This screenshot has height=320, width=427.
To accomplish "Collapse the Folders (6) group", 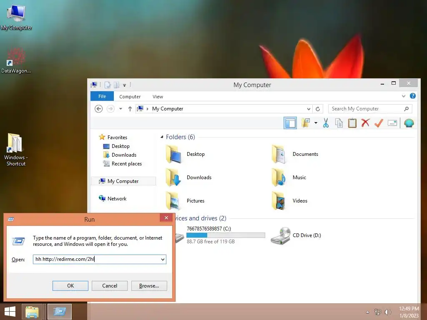I will pyautogui.click(x=162, y=137).
